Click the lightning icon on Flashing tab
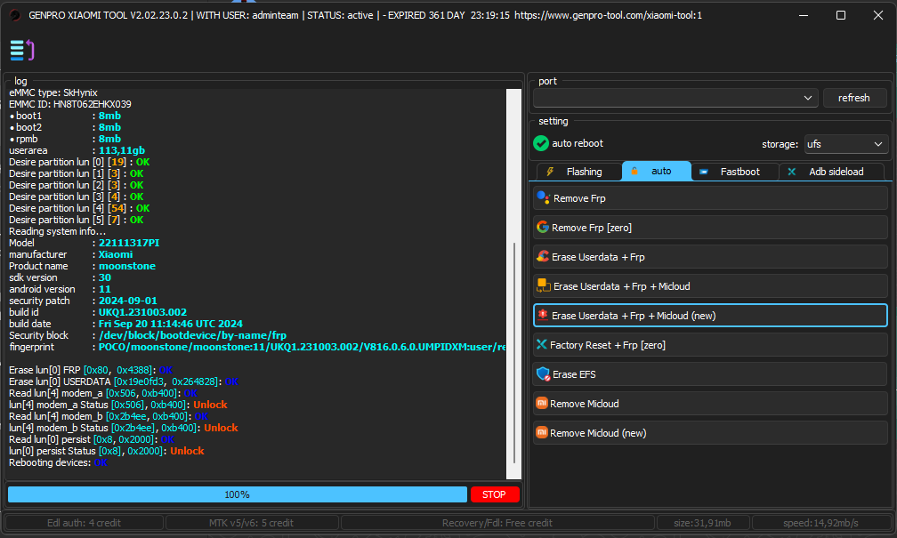The height and width of the screenshot is (538, 897). point(550,172)
